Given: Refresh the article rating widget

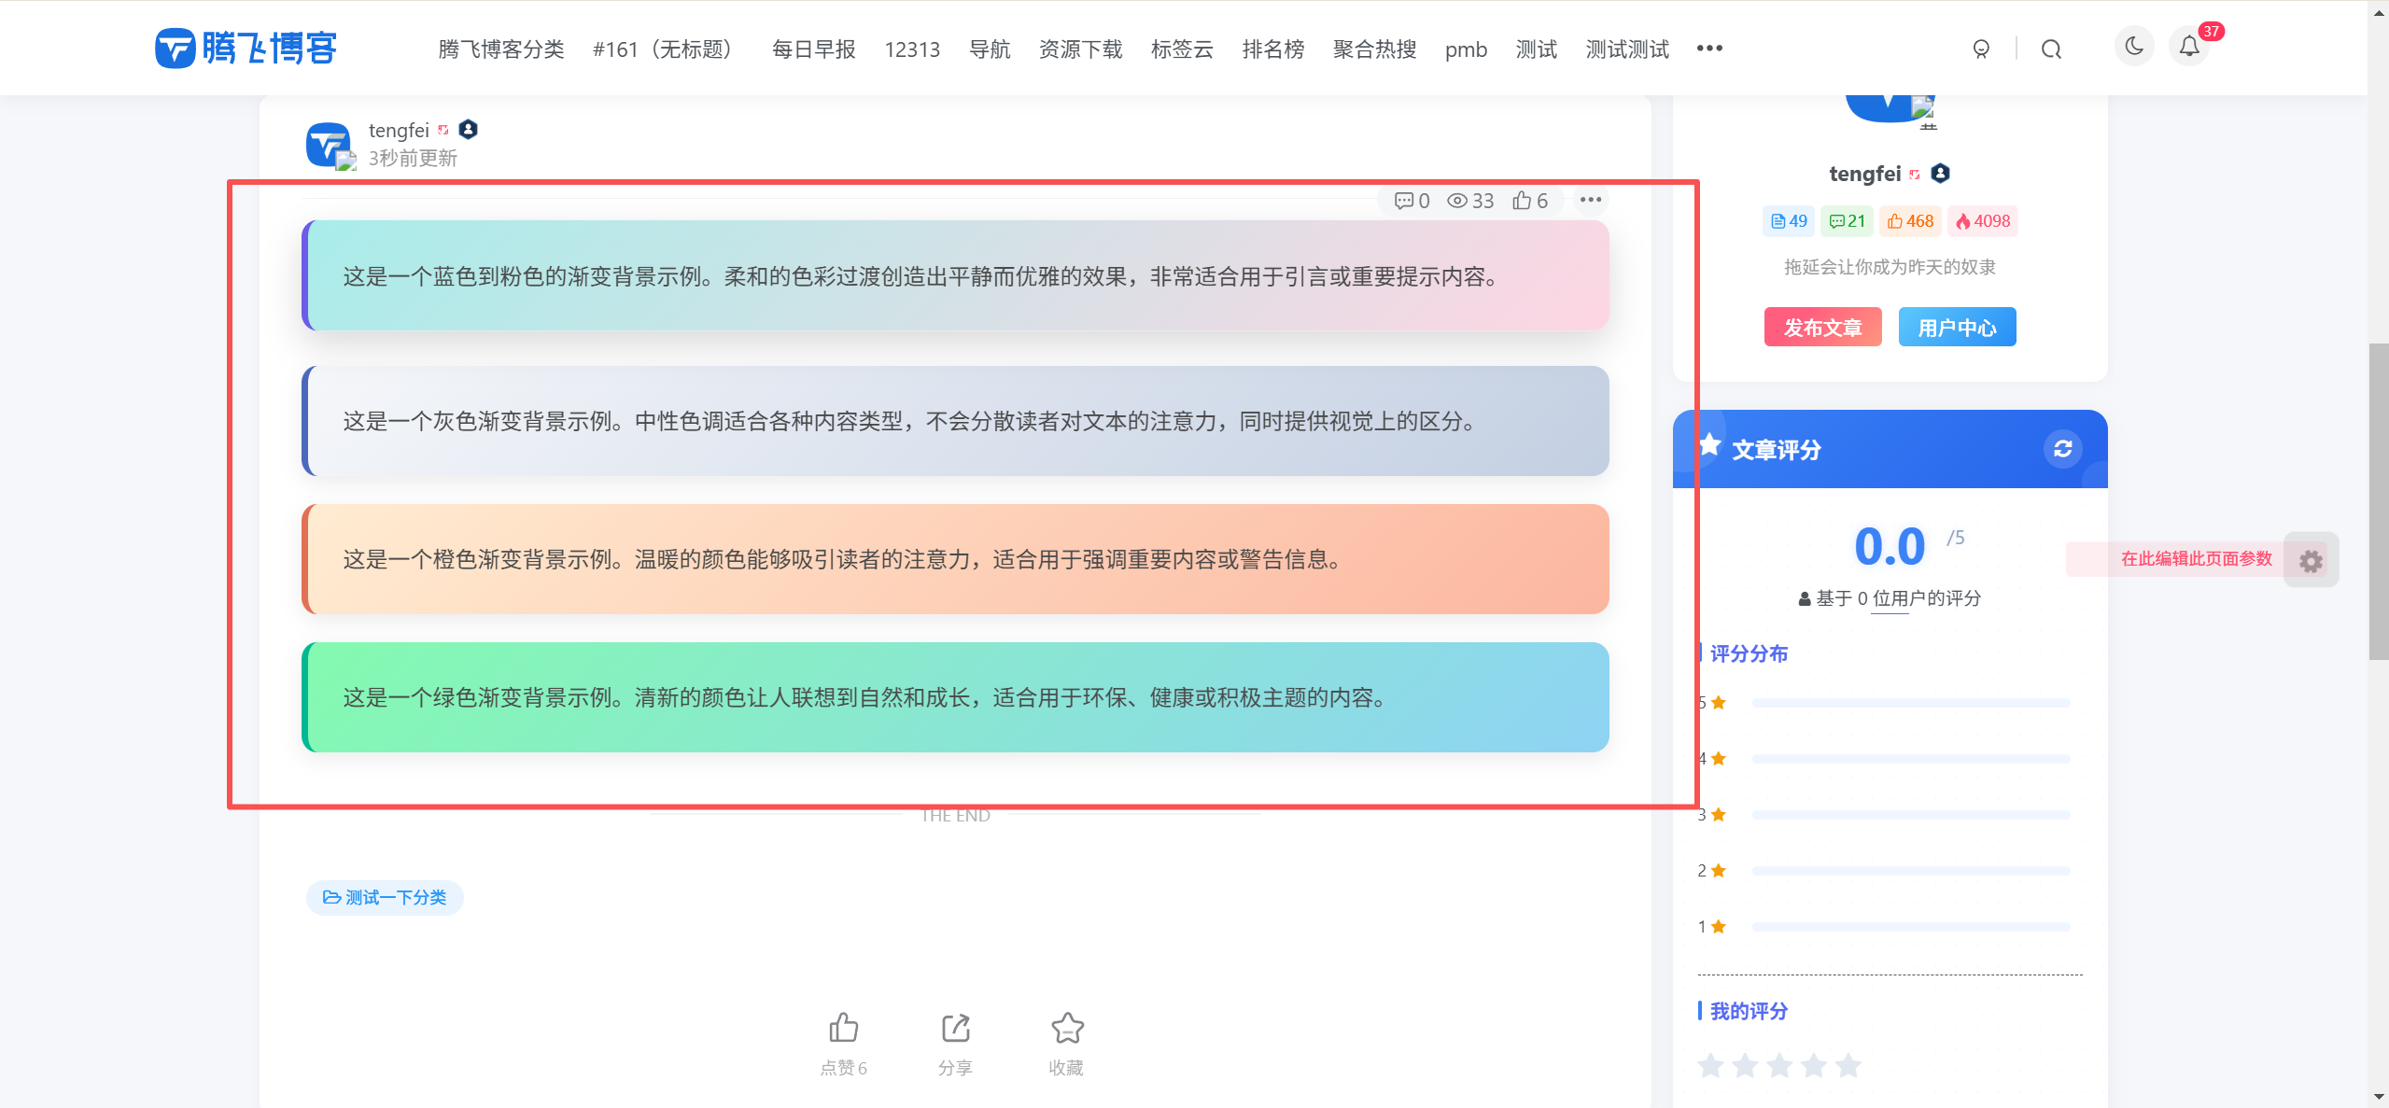Looking at the screenshot, I should click(2063, 449).
